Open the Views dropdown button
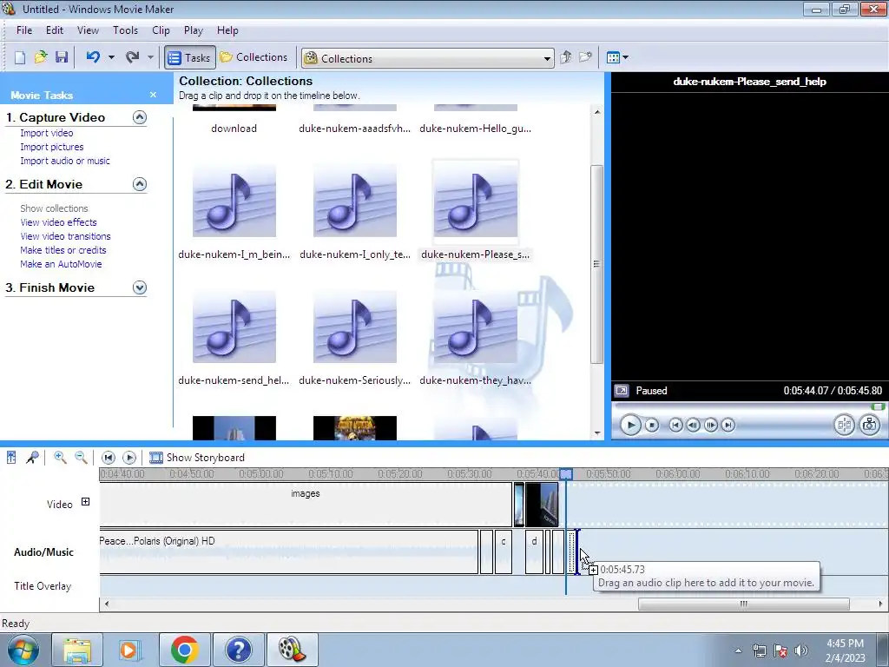This screenshot has width=889, height=667. (x=617, y=57)
